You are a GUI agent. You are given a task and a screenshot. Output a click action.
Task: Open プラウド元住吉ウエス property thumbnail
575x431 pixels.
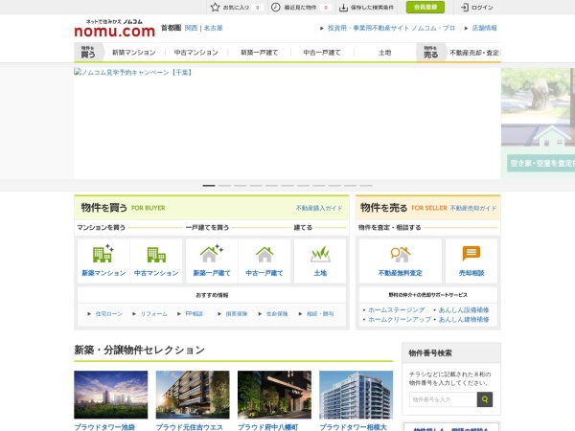(x=193, y=395)
